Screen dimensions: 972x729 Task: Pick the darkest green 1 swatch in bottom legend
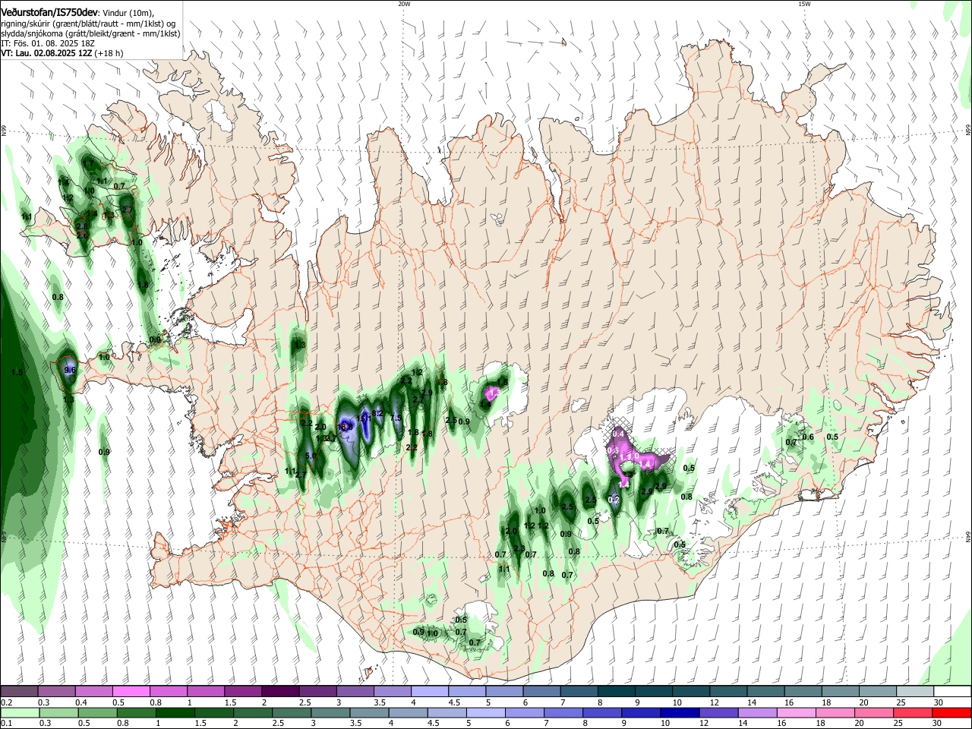pyautogui.click(x=174, y=712)
